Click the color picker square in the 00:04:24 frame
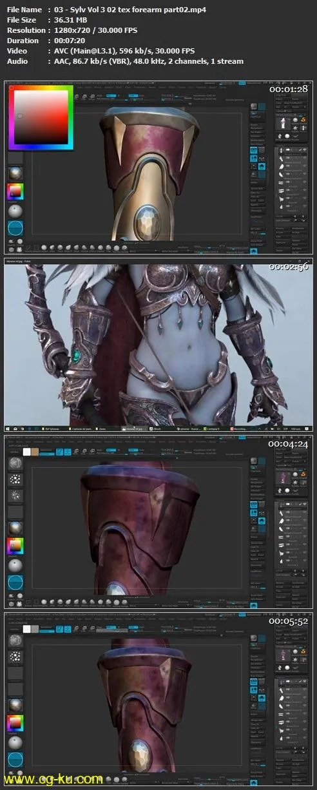The image size is (317, 790). (x=15, y=547)
